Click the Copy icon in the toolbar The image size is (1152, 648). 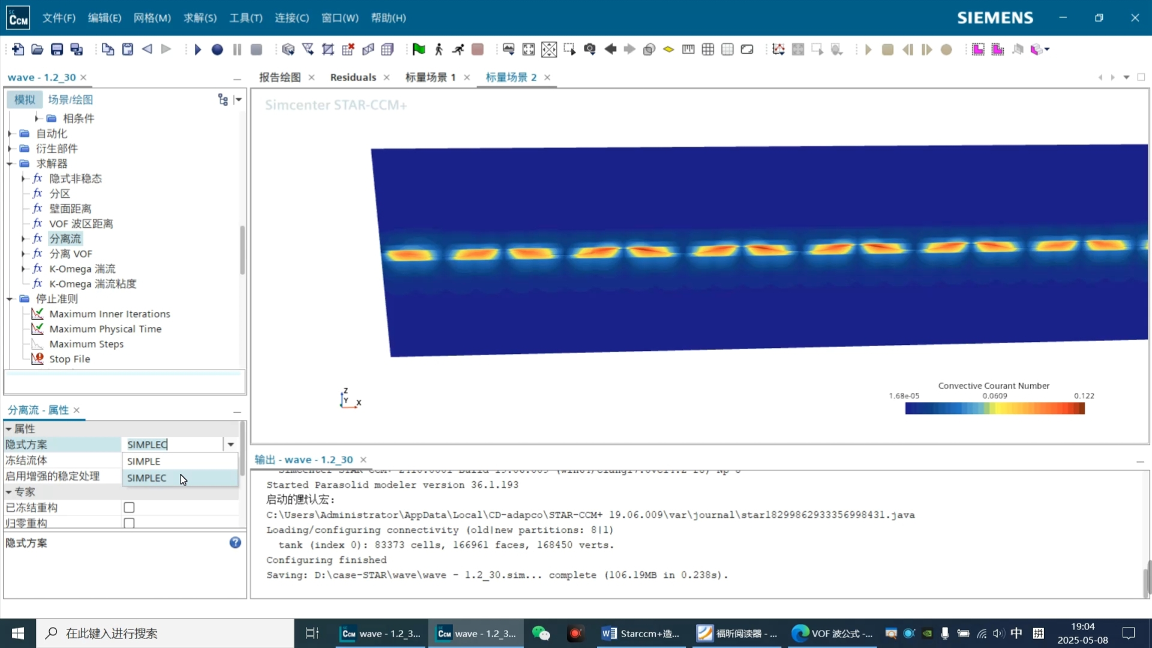pos(108,50)
